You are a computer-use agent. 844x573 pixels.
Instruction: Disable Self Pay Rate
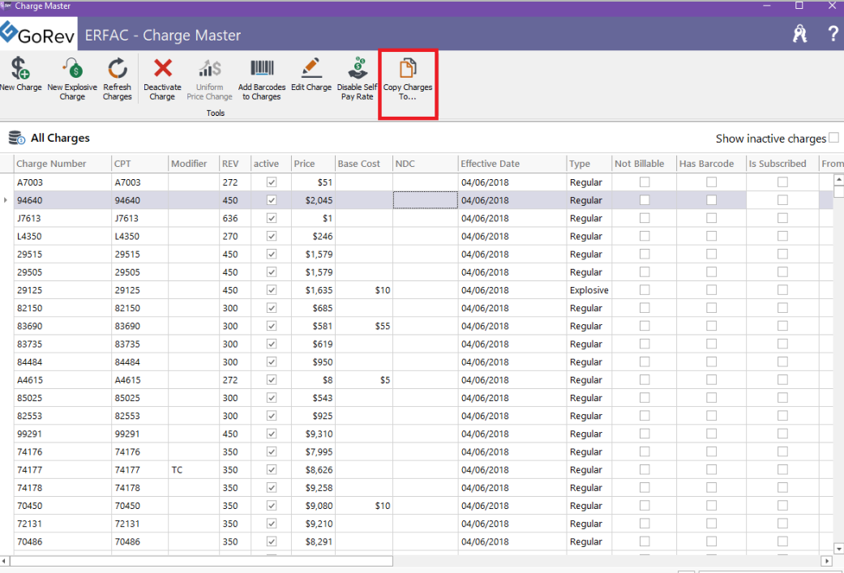pyautogui.click(x=358, y=77)
